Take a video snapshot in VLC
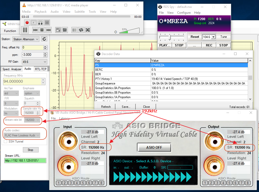This screenshot has height=192, width=259. pos(33,23)
